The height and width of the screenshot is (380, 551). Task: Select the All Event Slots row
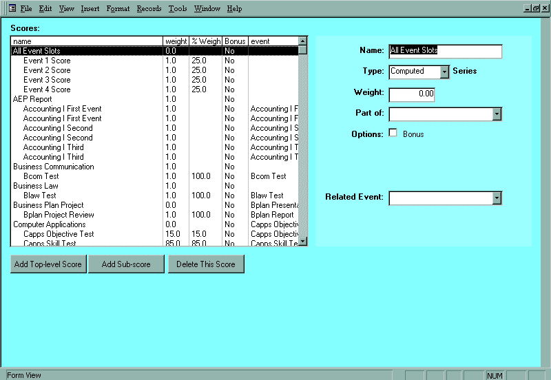tap(154, 51)
